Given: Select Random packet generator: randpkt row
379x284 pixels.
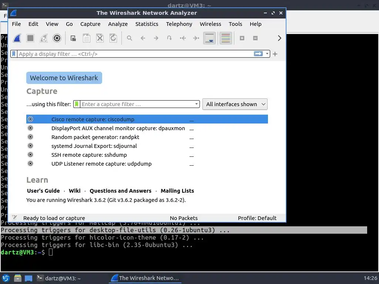Looking at the screenshot, I should [147, 137].
